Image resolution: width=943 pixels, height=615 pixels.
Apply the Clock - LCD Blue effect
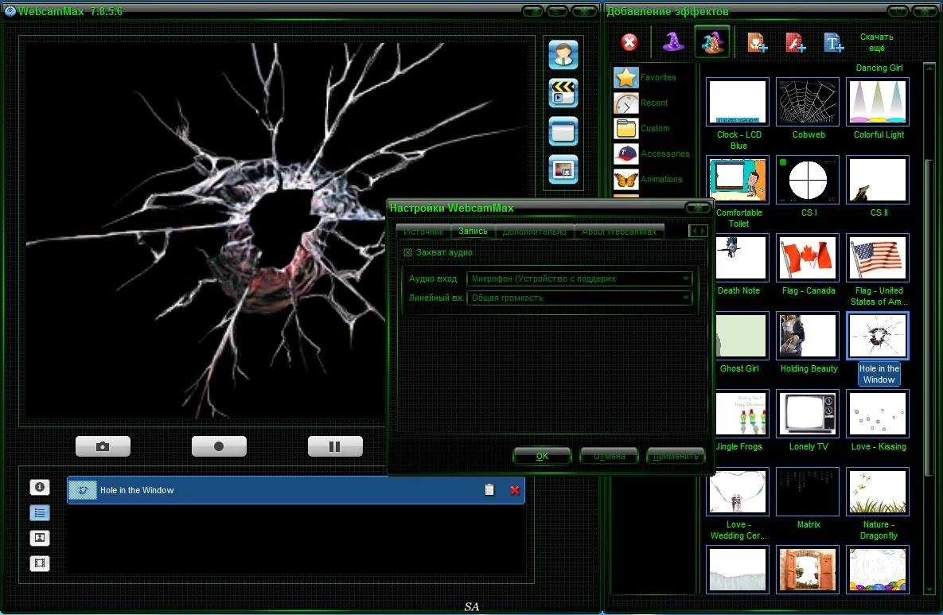point(738,102)
